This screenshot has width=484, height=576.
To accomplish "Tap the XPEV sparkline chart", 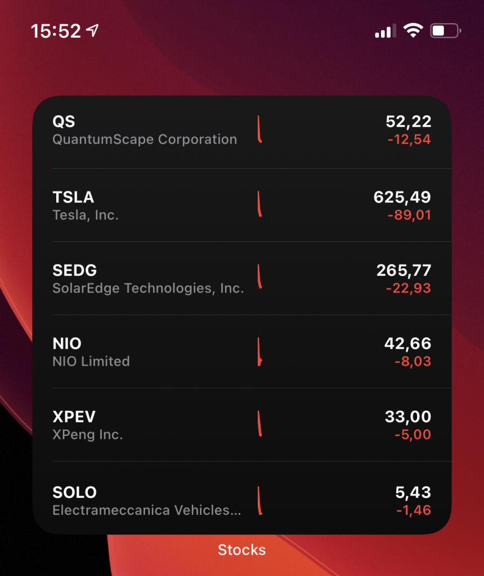I will (259, 424).
